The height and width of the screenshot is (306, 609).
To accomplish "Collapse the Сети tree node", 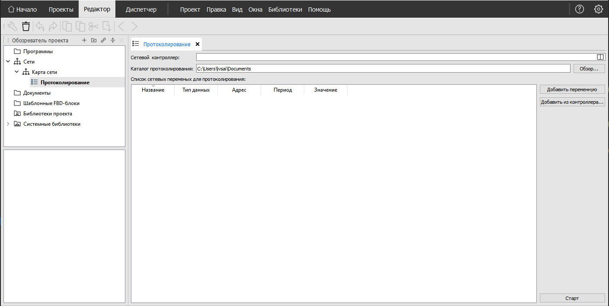I will 8,62.
